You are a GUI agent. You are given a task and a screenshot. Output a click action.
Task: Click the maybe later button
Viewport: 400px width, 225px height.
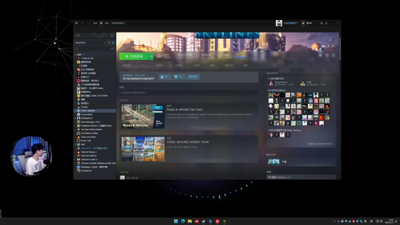click(x=193, y=76)
